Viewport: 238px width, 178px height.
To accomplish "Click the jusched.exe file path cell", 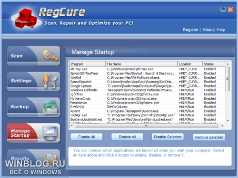I will (x=140, y=120).
